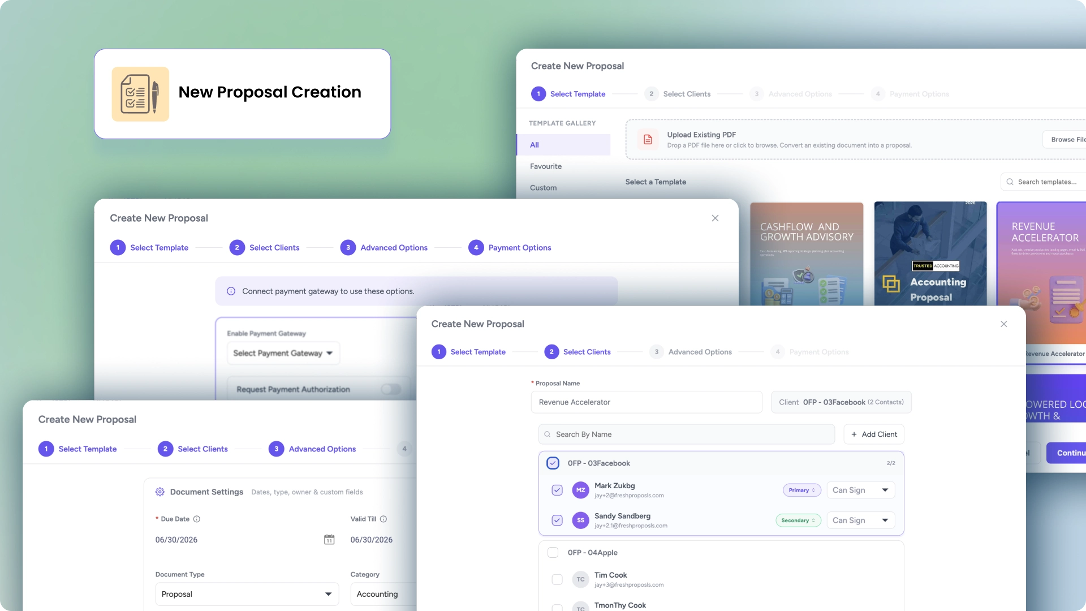
Task: Change the Secondary role tag selector
Action: tap(798, 520)
